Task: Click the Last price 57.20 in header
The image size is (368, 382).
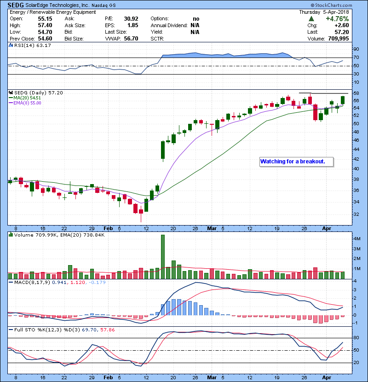Action: (341, 32)
